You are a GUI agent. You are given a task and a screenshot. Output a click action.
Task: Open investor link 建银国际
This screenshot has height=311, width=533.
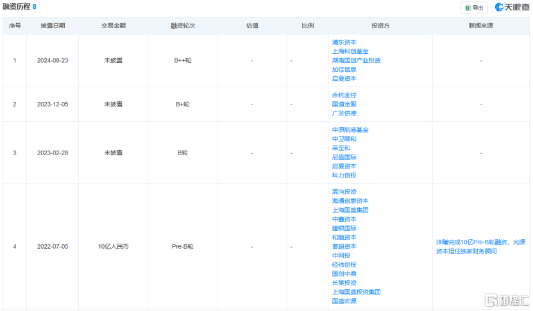[x=344, y=228]
